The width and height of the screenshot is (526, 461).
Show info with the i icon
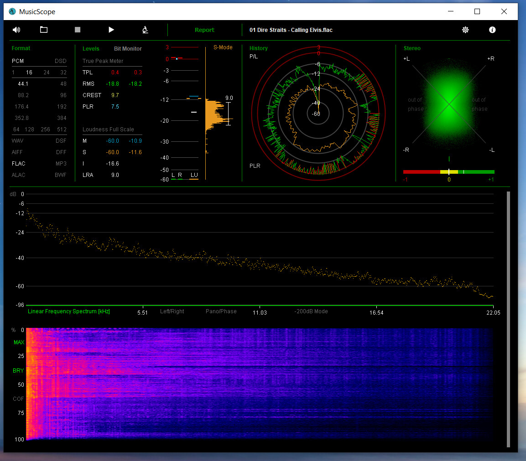point(492,30)
